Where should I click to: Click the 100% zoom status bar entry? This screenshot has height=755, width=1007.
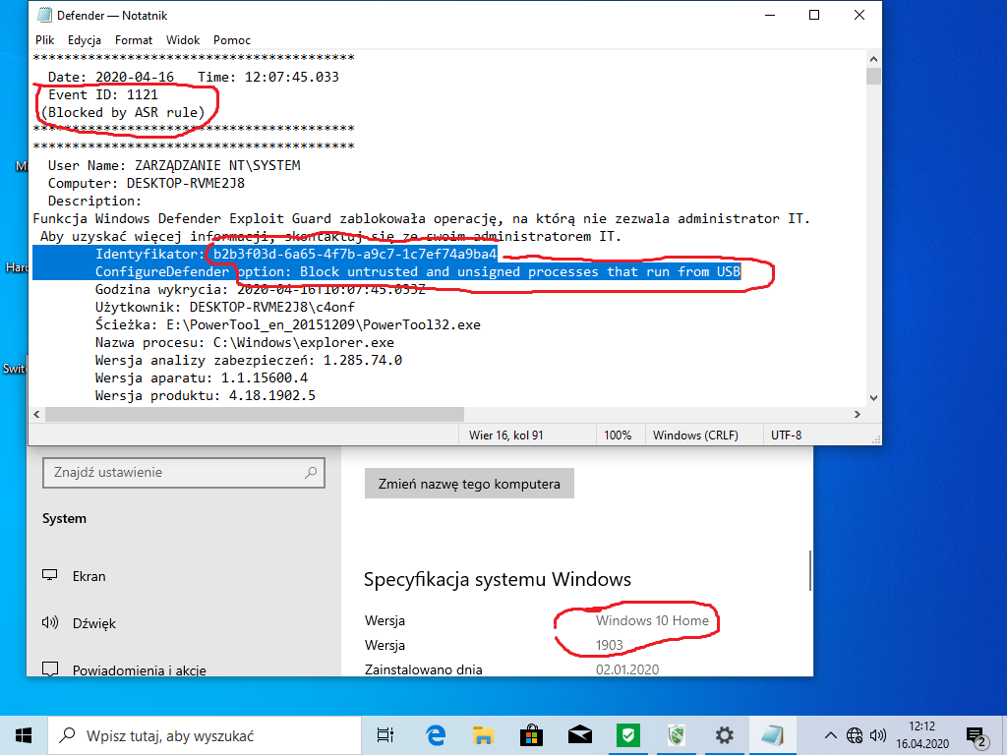click(x=618, y=436)
